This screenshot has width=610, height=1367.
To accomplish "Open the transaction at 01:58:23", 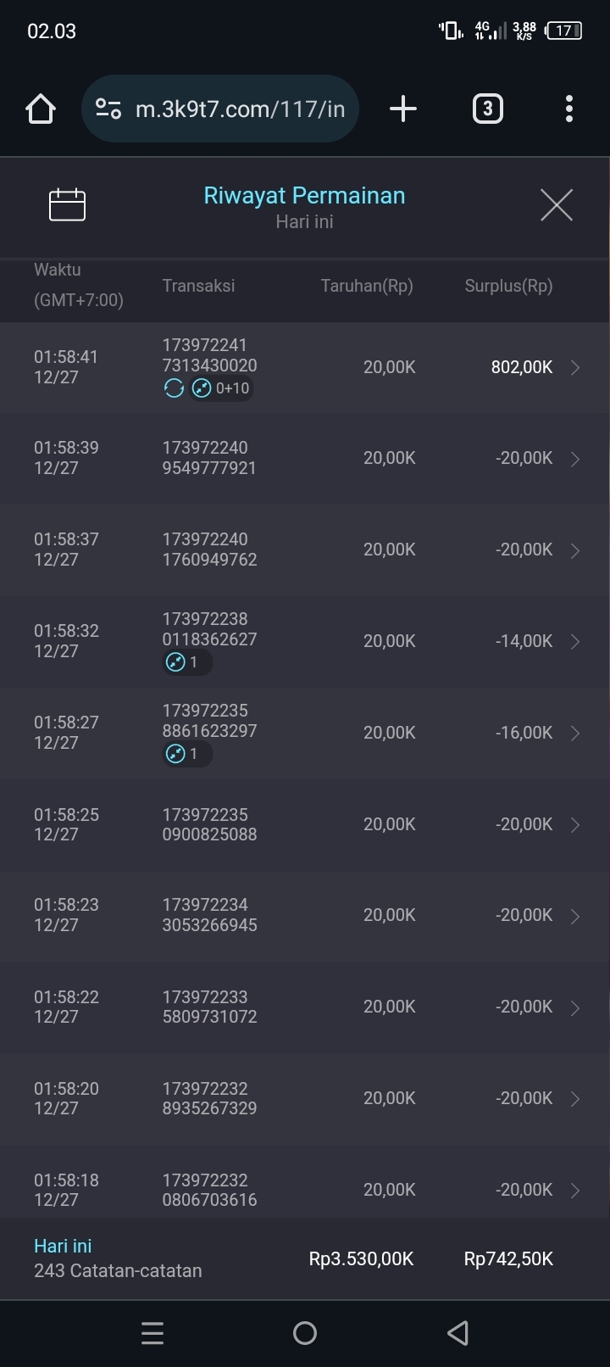I will pyautogui.click(x=305, y=915).
